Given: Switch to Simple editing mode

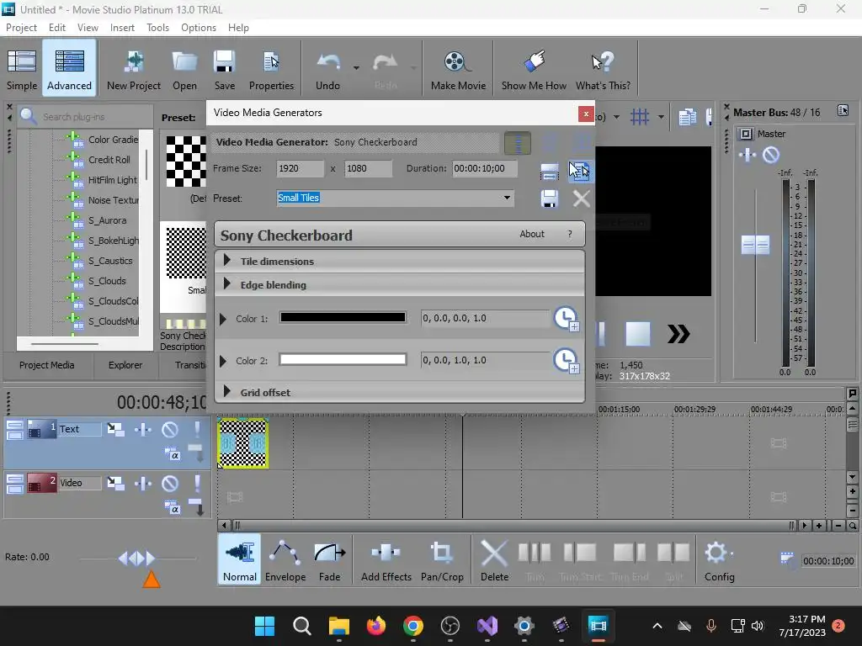Looking at the screenshot, I should (22, 69).
